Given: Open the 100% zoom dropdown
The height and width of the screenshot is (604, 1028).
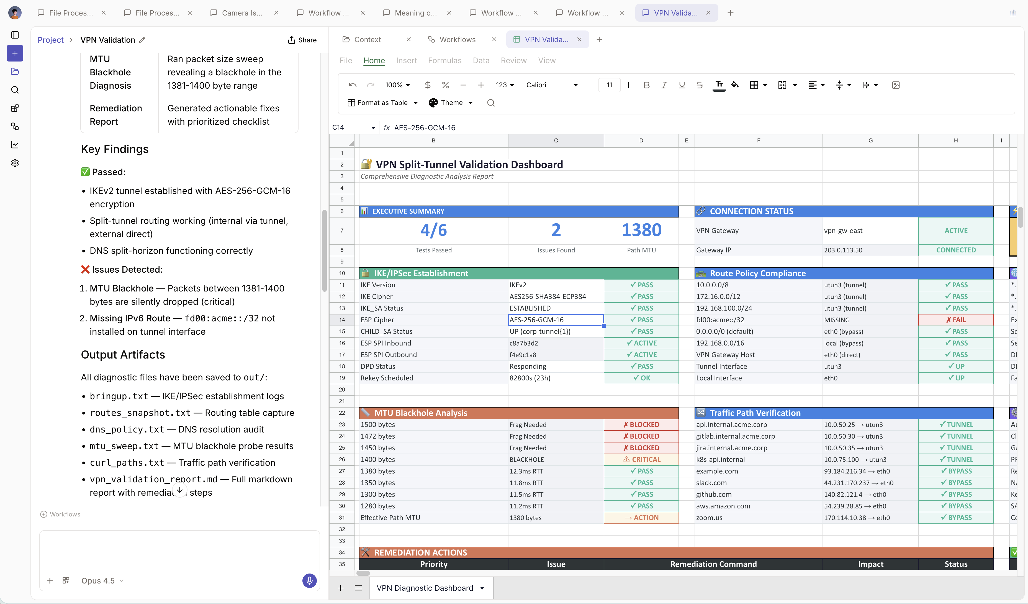Looking at the screenshot, I should (x=397, y=85).
